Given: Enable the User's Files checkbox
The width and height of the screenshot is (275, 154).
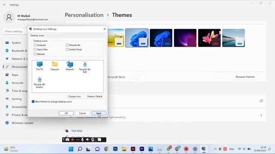Looking at the screenshot, I should click(35, 50).
